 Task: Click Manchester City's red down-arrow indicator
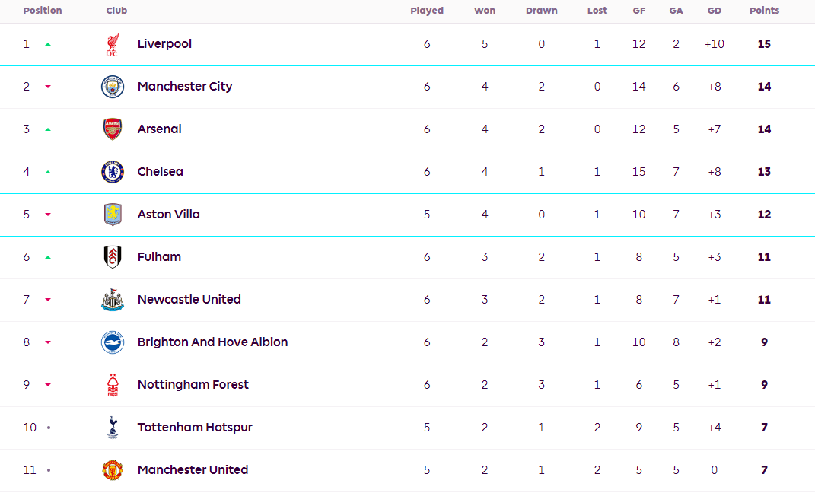coord(48,87)
